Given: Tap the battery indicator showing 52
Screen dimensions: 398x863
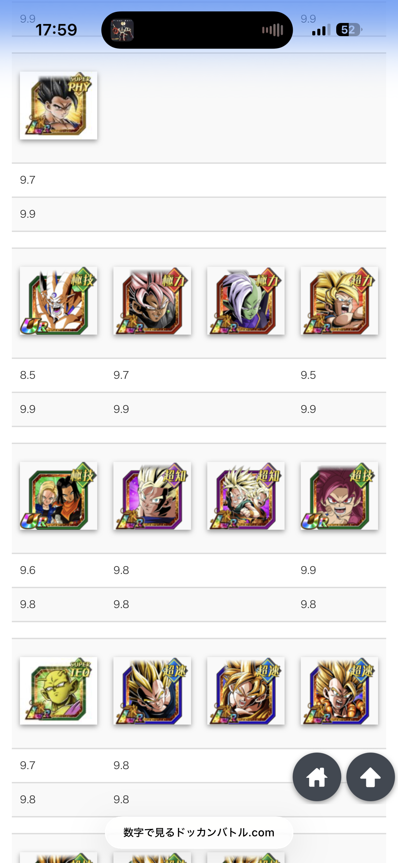Looking at the screenshot, I should tap(349, 30).
